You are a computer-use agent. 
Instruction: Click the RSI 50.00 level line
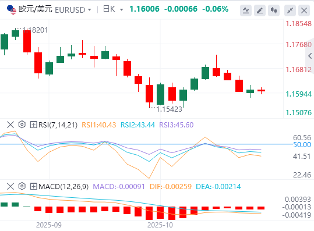(x=146, y=144)
